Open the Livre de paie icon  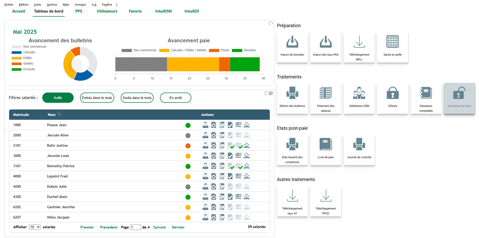coord(326,145)
